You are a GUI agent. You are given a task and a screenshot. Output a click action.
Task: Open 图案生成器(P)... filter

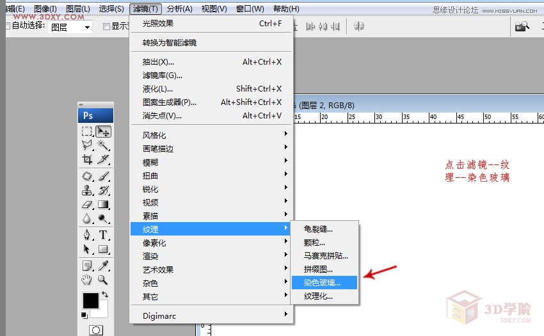coord(212,102)
